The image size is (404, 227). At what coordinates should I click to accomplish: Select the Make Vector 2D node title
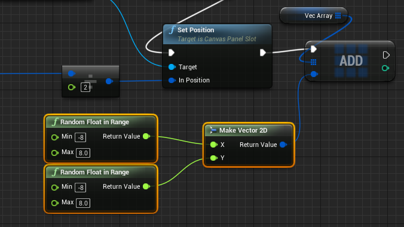click(243, 130)
